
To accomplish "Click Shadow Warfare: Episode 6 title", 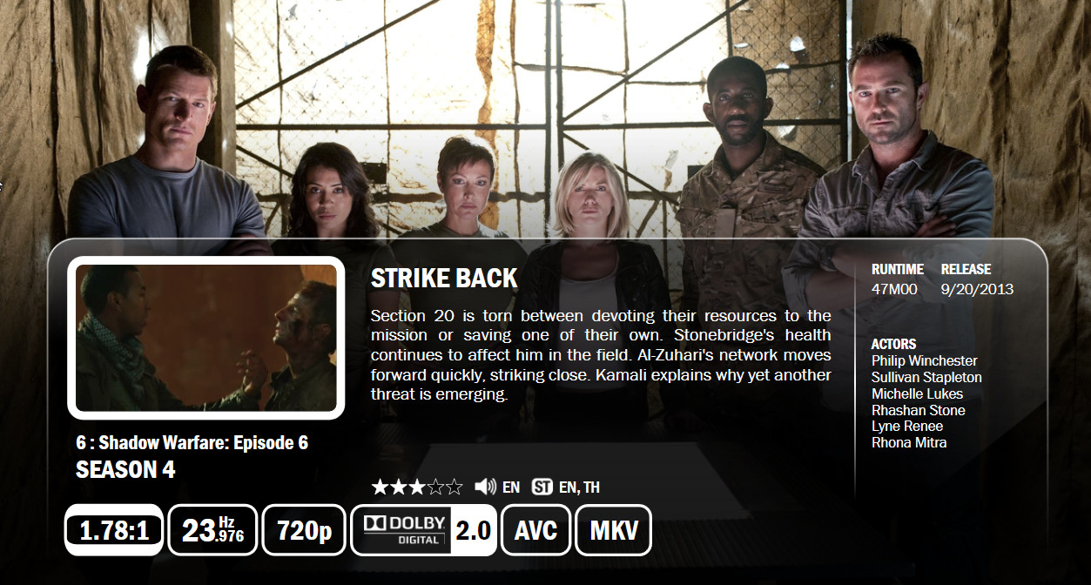I will 203,442.
